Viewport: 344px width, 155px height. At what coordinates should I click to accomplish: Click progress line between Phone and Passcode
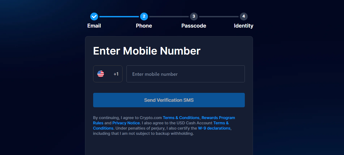pos(169,17)
